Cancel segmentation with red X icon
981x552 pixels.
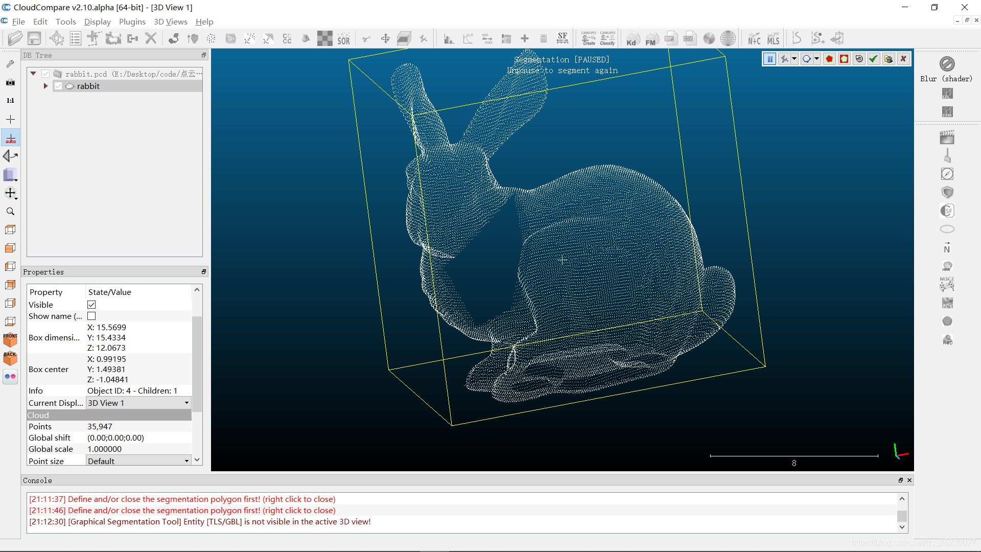coord(903,59)
